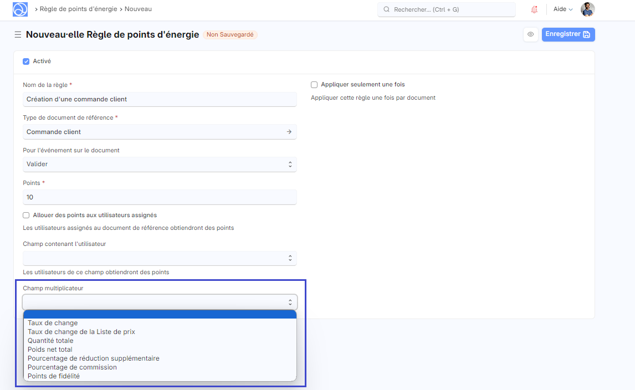Choose Points de fidélité option
The height and width of the screenshot is (390, 635).
coord(54,376)
